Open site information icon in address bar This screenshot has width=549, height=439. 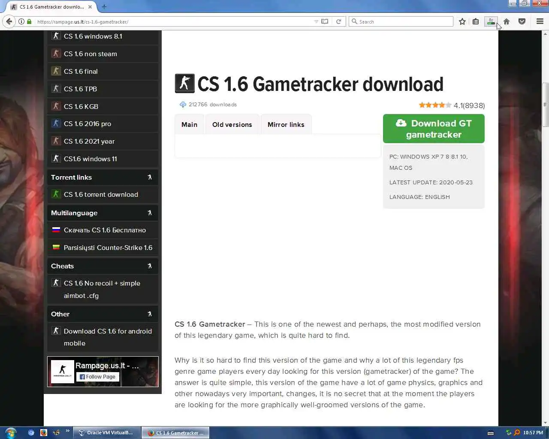click(x=21, y=21)
